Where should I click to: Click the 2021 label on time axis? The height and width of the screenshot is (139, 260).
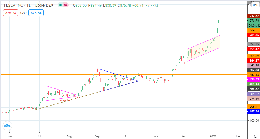(x=213, y=136)
